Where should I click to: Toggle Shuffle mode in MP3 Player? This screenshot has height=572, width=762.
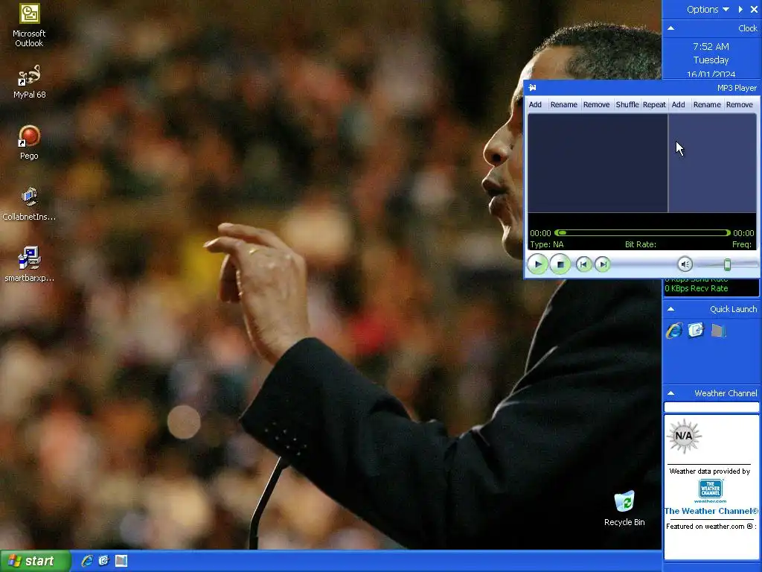627,104
